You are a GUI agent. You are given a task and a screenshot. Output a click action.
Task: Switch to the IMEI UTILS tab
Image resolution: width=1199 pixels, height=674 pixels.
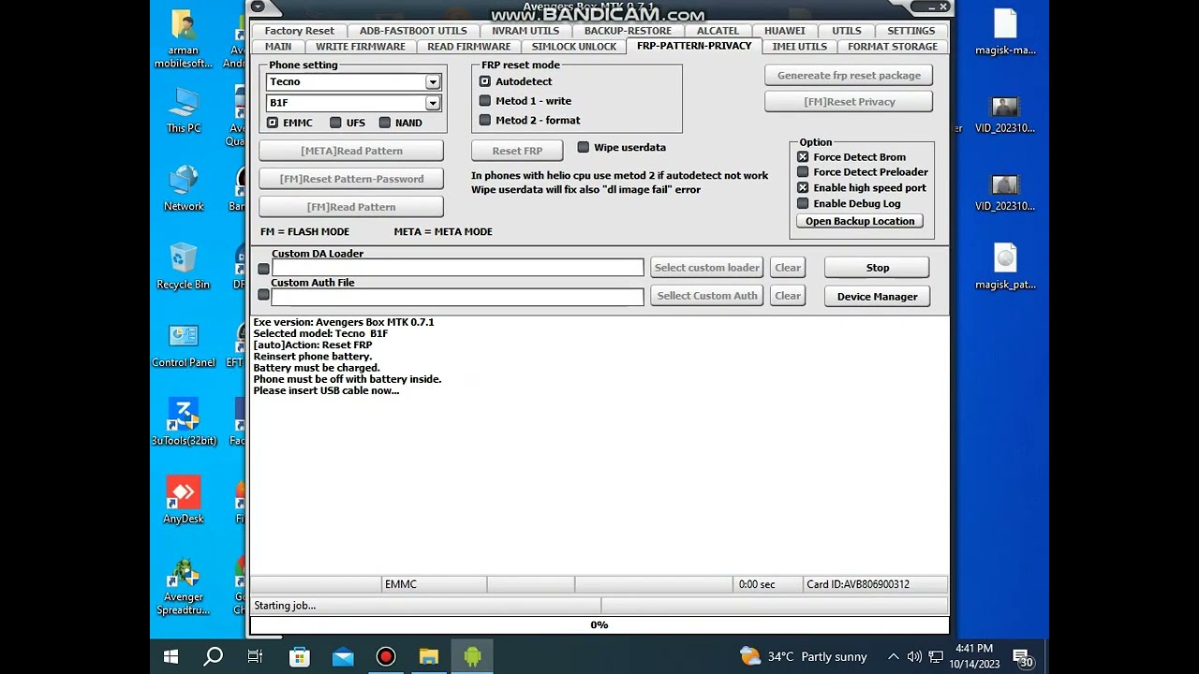(799, 46)
